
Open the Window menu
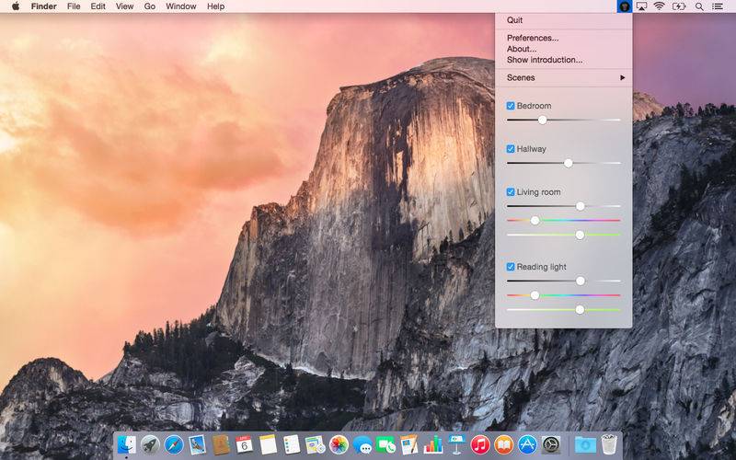(180, 6)
